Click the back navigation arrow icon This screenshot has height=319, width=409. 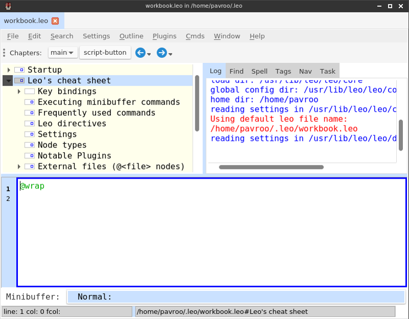tap(140, 53)
